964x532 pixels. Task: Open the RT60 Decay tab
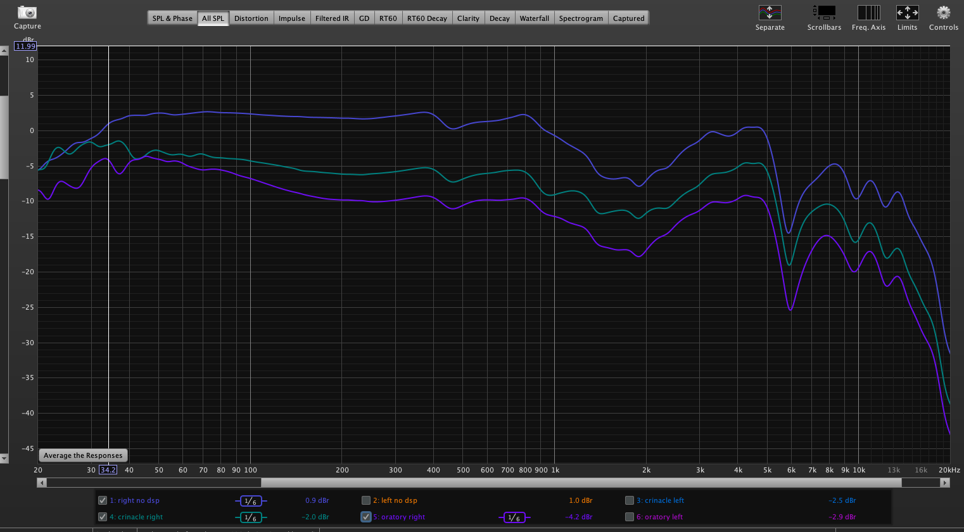click(x=427, y=18)
